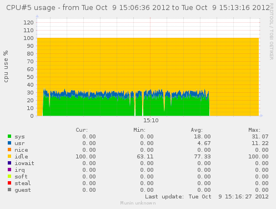Click the Cur column header

(x=82, y=130)
